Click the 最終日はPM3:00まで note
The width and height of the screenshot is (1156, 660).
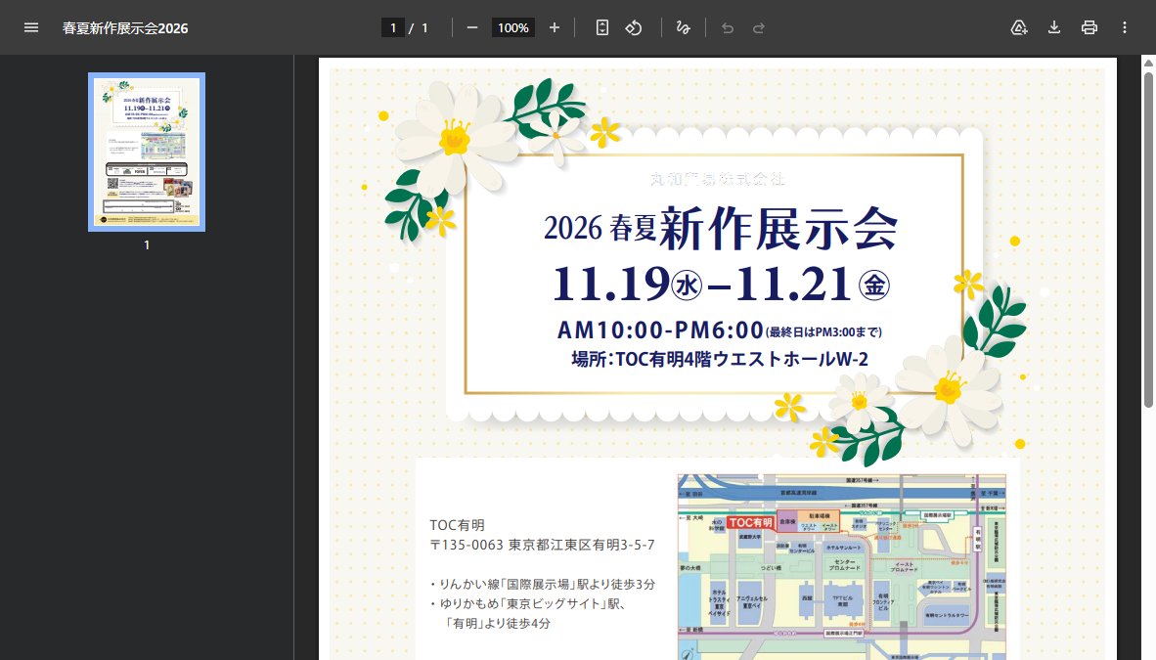click(x=823, y=332)
